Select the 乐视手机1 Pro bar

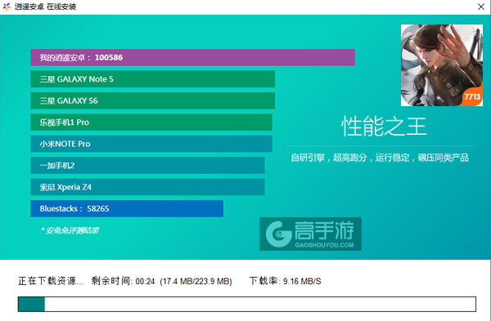pyautogui.click(x=151, y=123)
